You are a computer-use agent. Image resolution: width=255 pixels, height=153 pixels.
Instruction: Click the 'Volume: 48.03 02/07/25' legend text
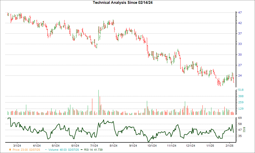tap(63, 150)
